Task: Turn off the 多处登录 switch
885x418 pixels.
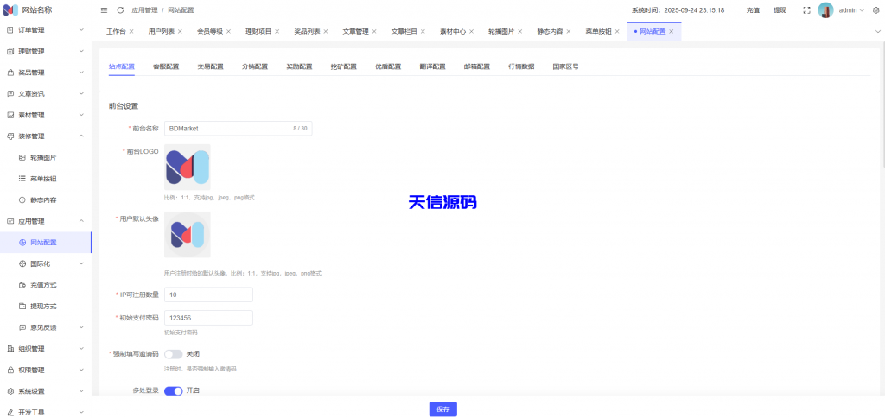Action: 173,390
